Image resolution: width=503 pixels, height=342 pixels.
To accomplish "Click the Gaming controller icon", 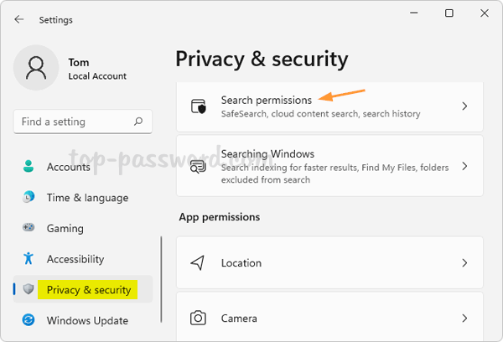I will tap(29, 228).
